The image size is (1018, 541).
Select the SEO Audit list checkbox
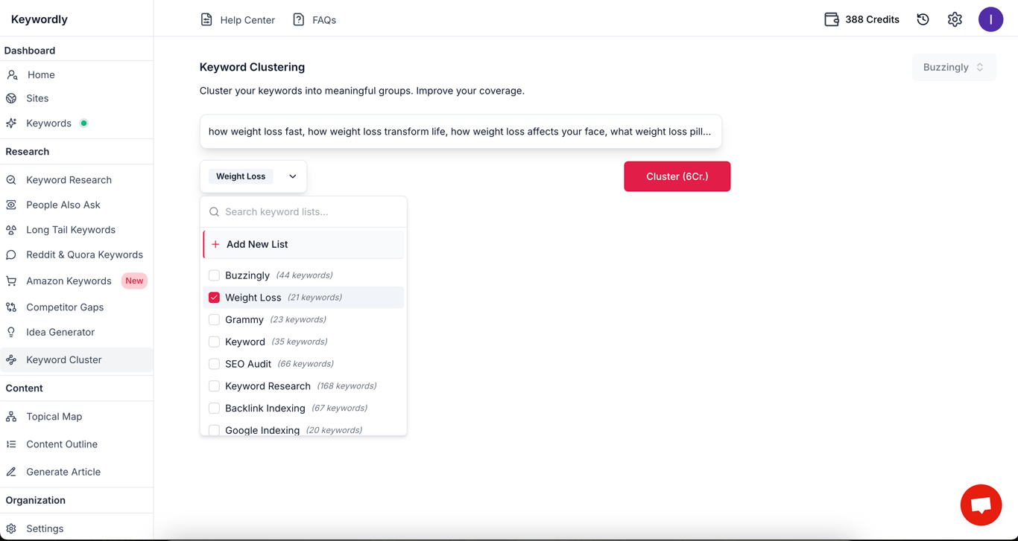pos(214,363)
